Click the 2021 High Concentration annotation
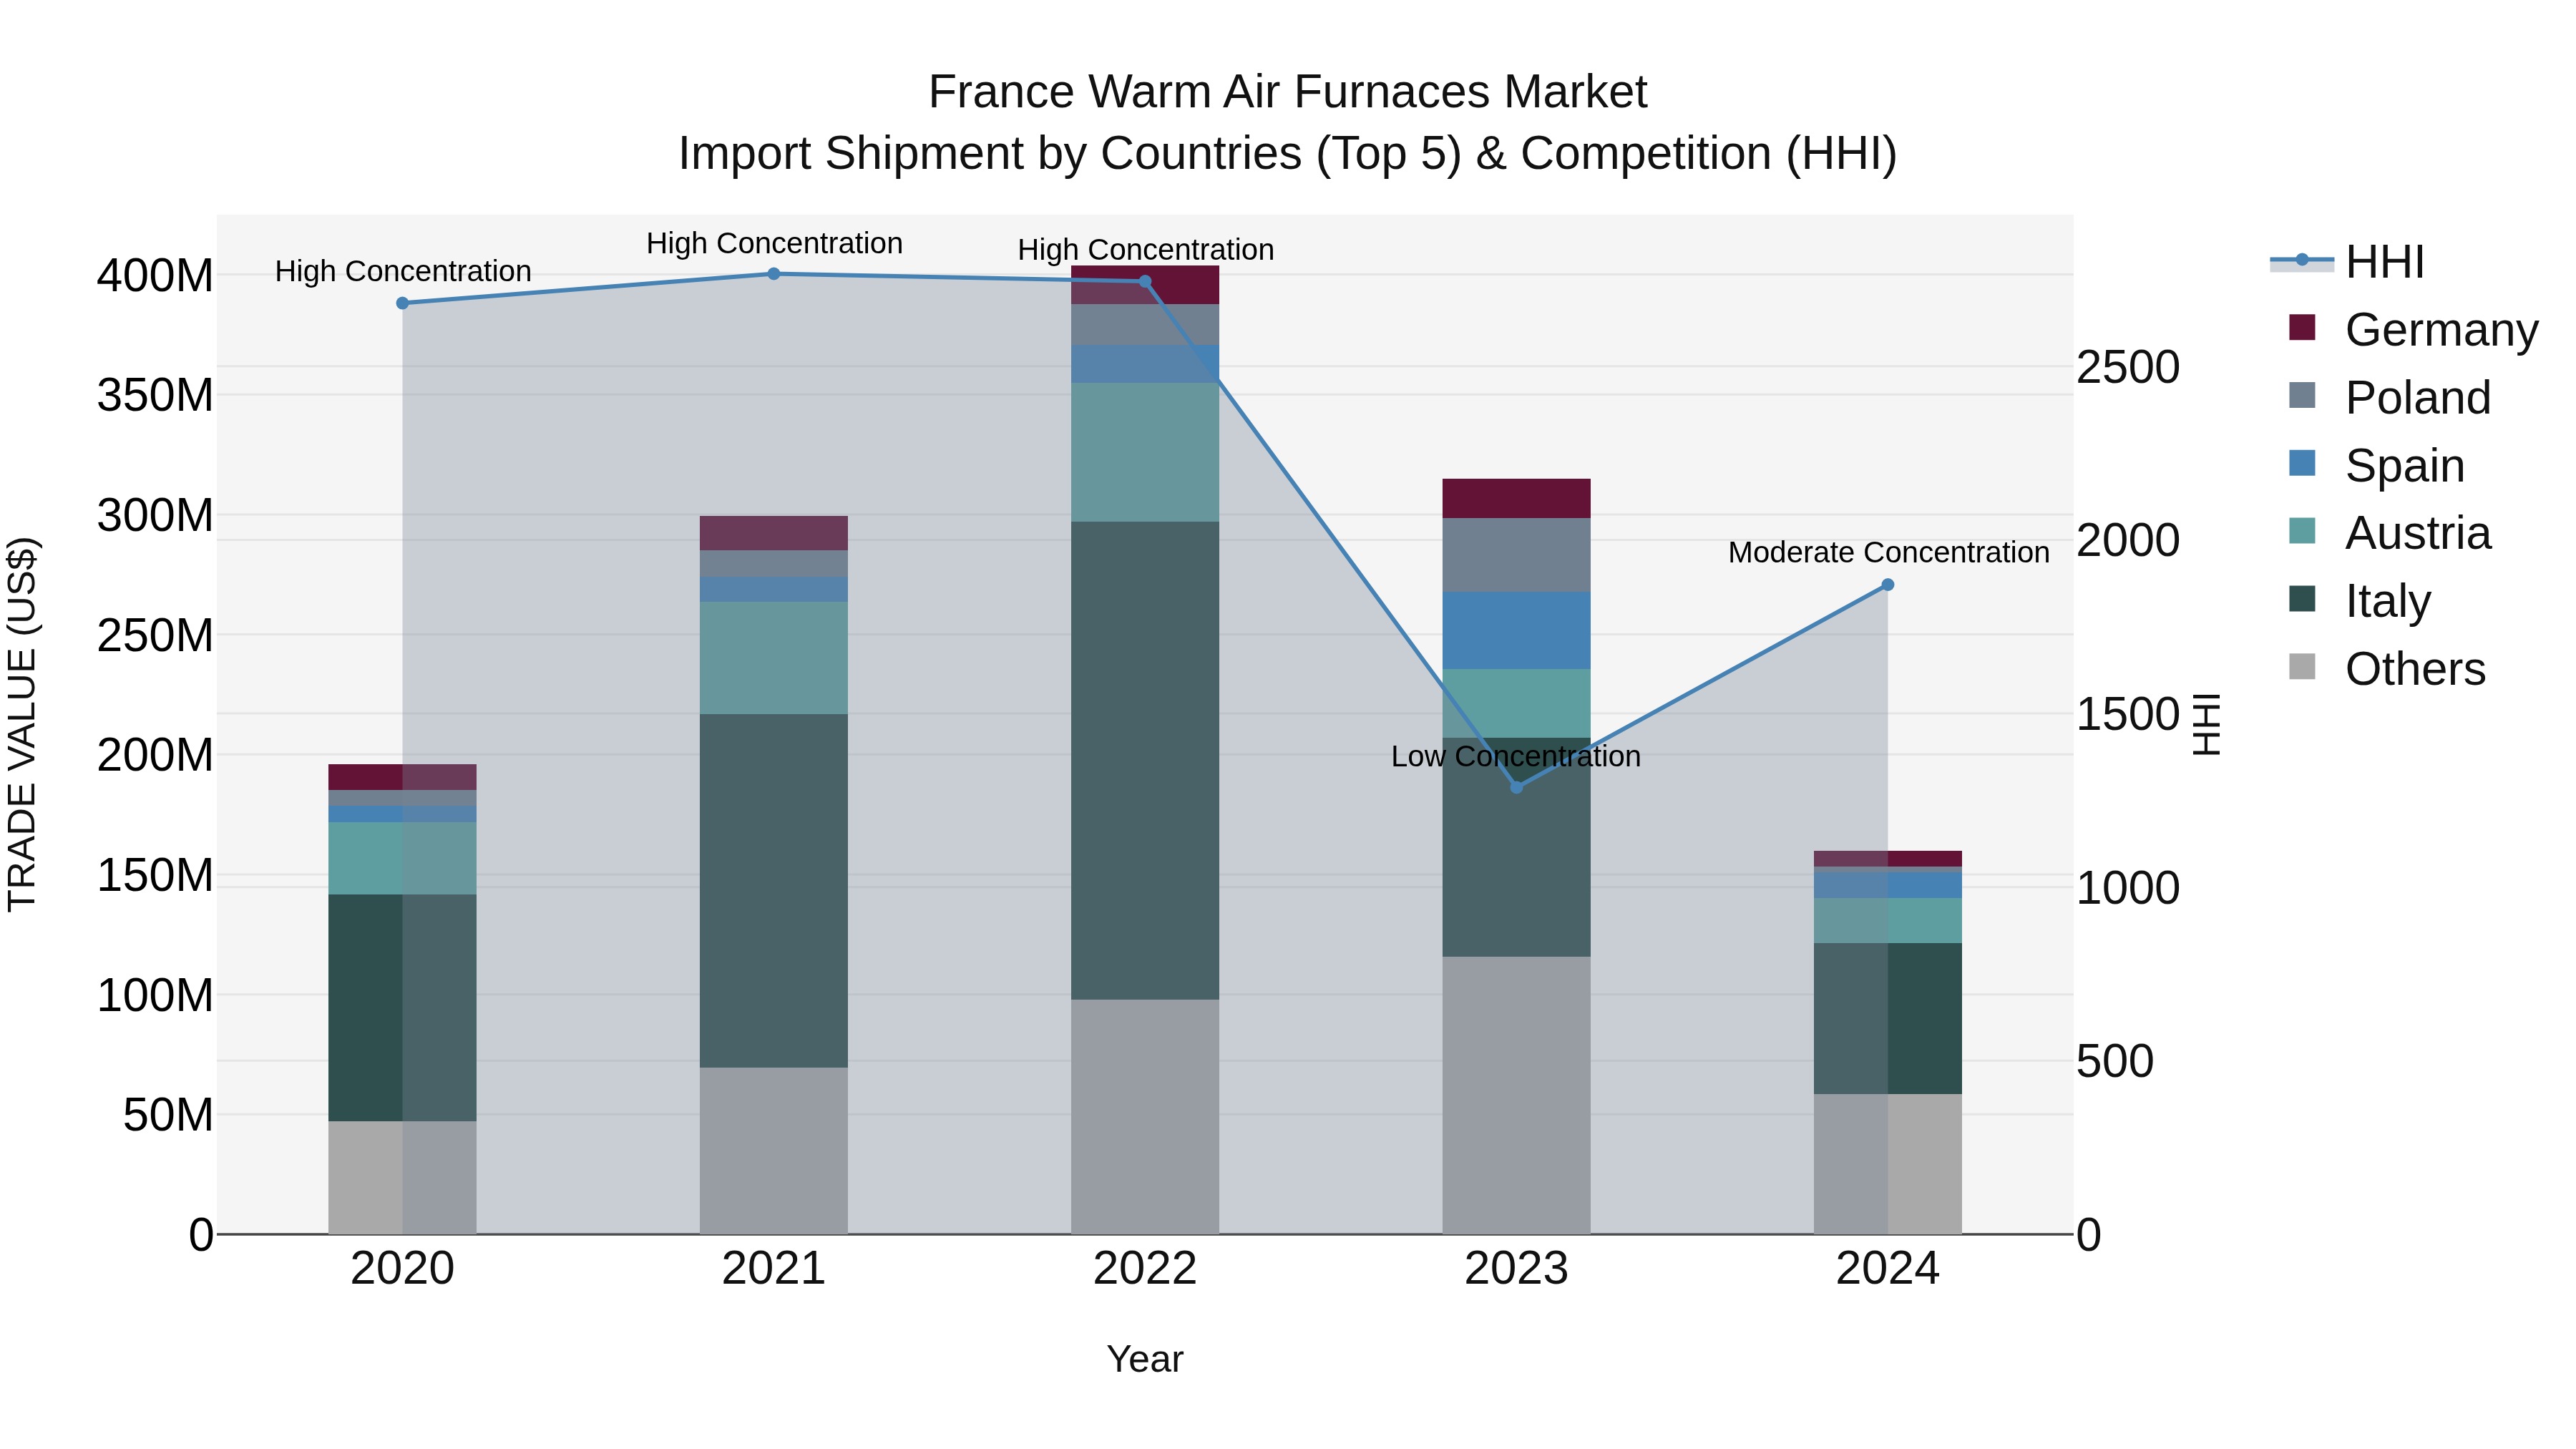The image size is (2576, 1449). coord(774,243)
